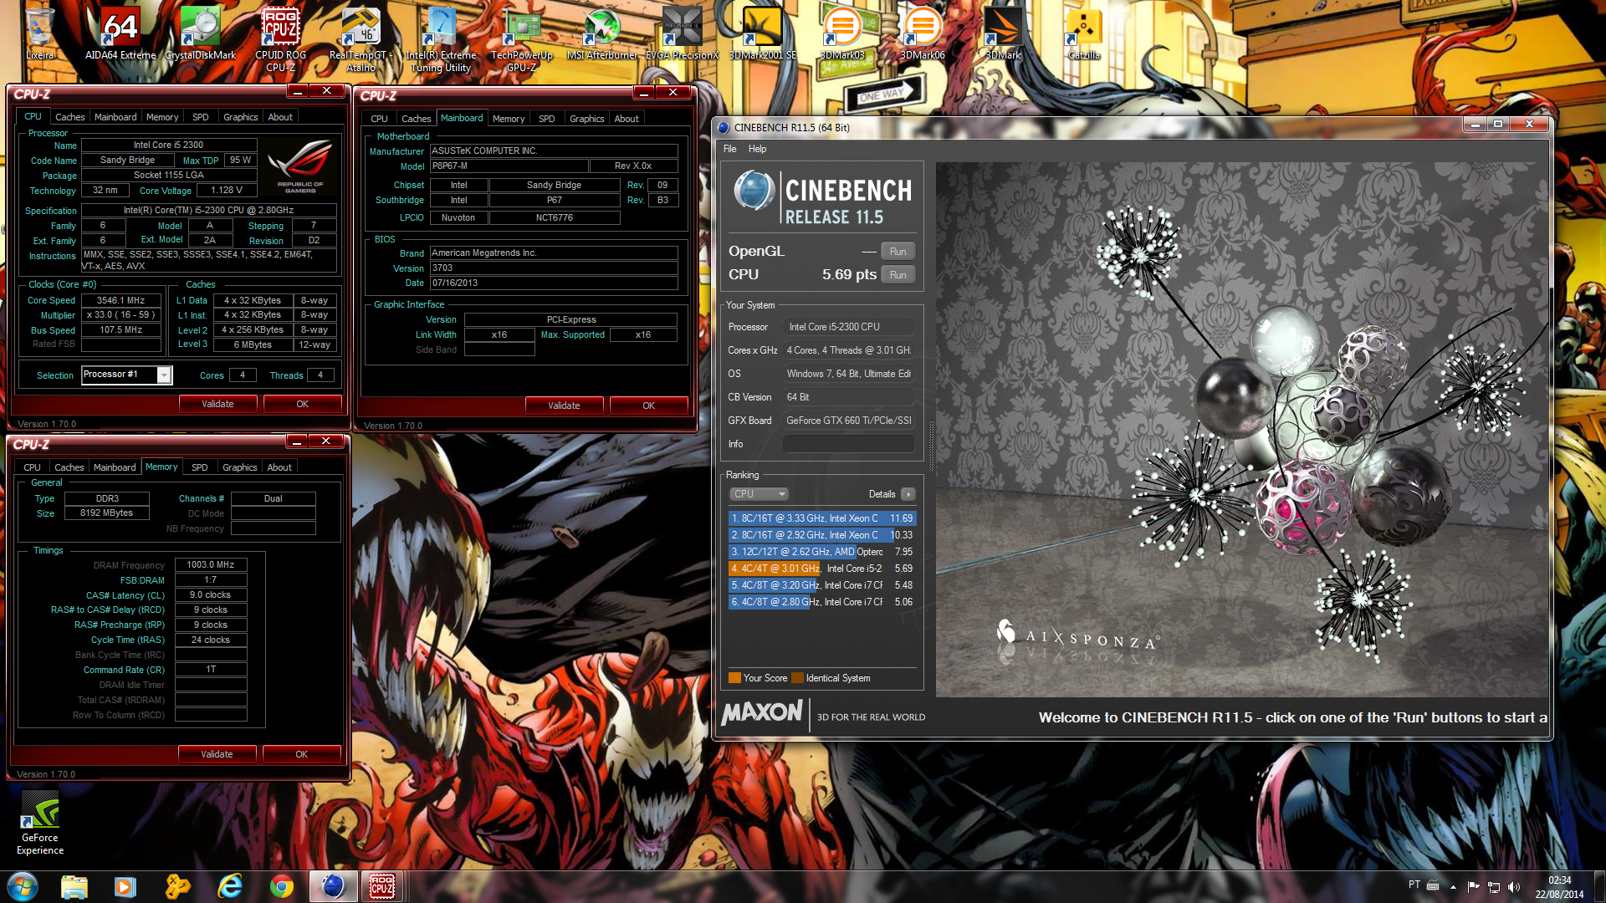Expand ranking Details arrow in Cinebench

click(908, 494)
